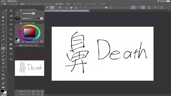The image size is (171, 96).
Task: Open the Sub Tool palette icon
Action: coord(11,16)
